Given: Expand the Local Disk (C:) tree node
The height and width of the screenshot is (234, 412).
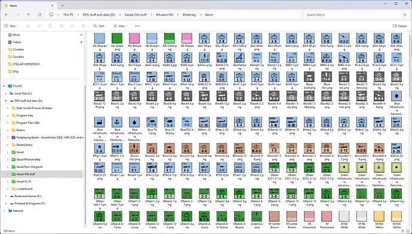Looking at the screenshot, I should click(x=6, y=93).
